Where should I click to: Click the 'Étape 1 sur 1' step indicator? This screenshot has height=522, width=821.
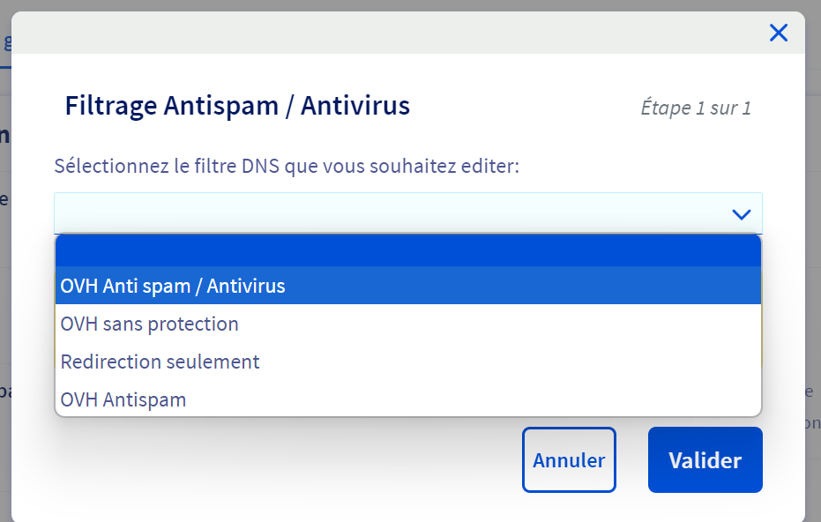click(696, 108)
